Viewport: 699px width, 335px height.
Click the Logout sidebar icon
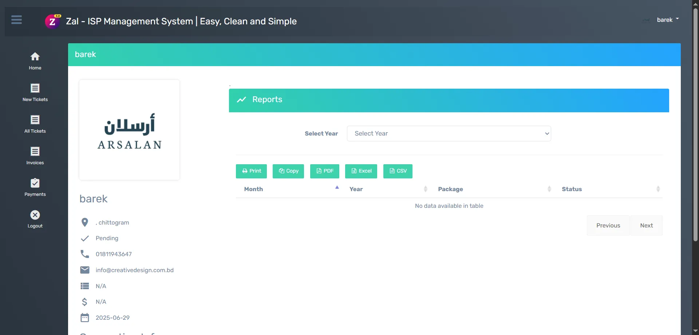pyautogui.click(x=35, y=215)
